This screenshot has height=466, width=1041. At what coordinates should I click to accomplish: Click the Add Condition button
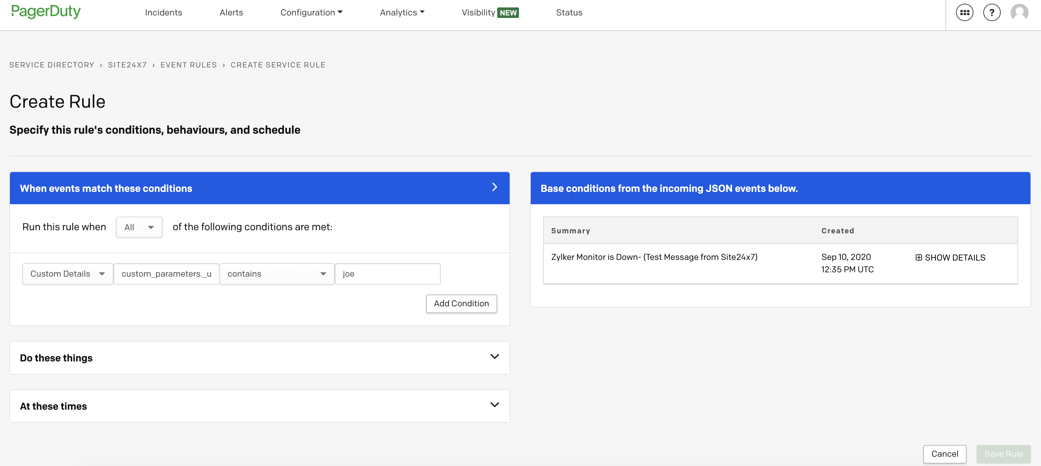click(x=461, y=304)
